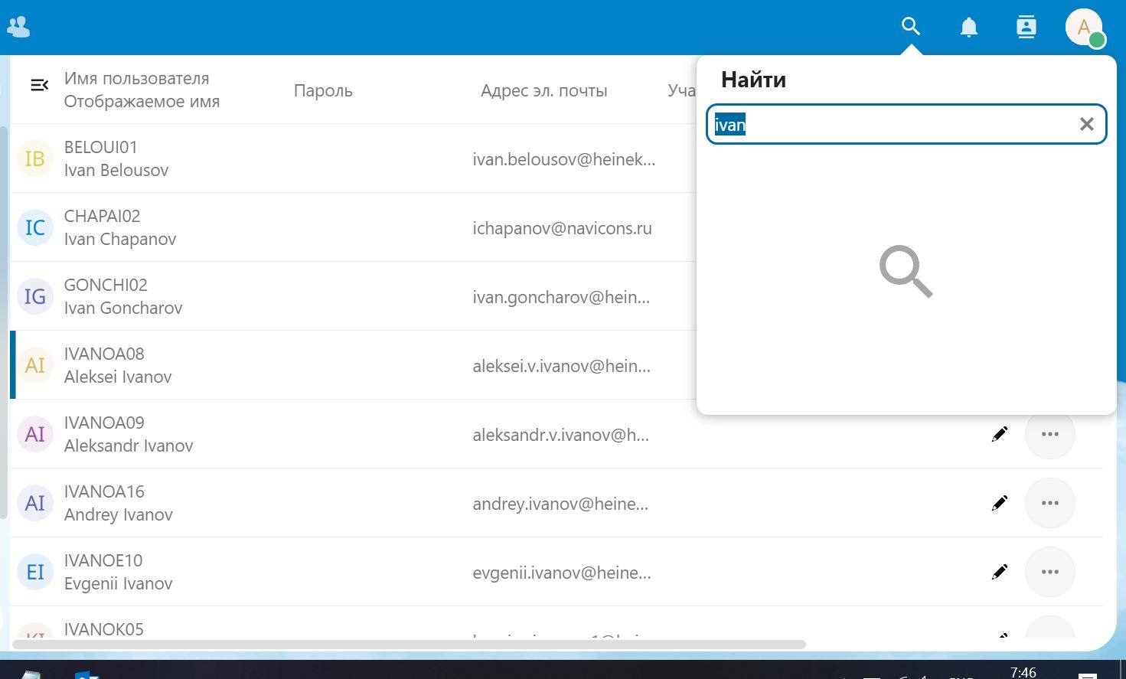Click the 'Пароль' column header

323,90
